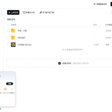Click the 大文件上传 hexagon benefit icon
The width and height of the screenshot is (112, 112).
[x=5, y=89]
